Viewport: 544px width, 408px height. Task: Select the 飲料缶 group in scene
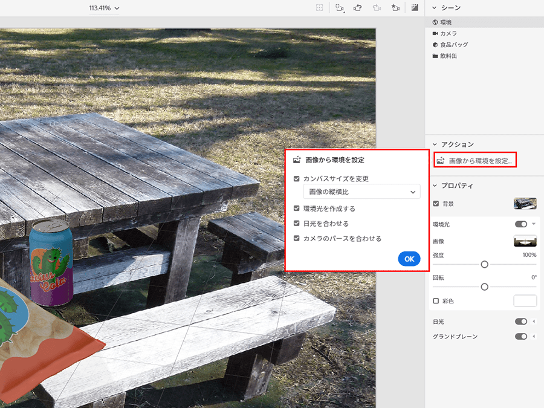[x=484, y=56]
